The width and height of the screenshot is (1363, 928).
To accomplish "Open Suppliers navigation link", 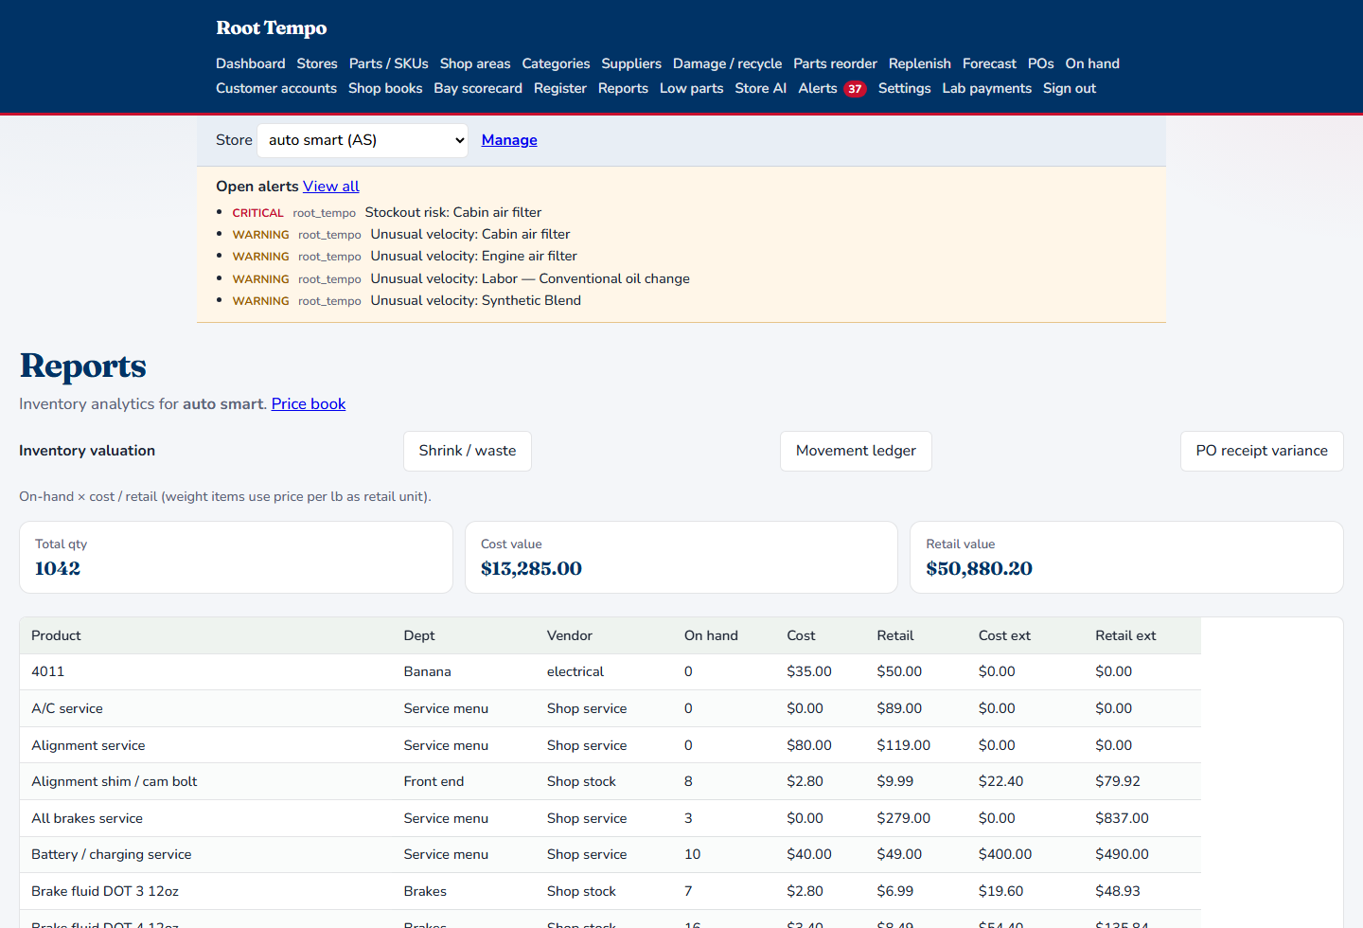I will (631, 63).
